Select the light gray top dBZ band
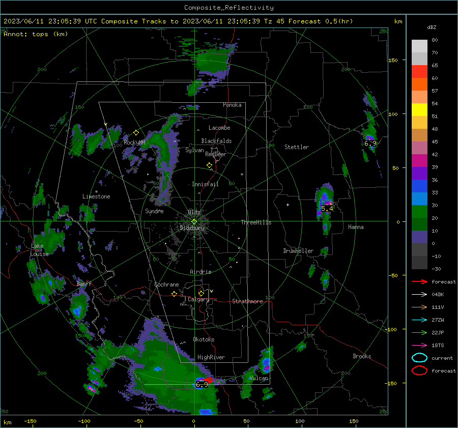This screenshot has height=428, width=458. (419, 46)
